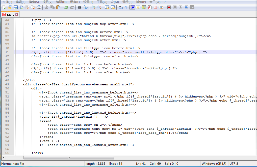Zoom in with the magnifier plus icon
Viewport: 257px width, 167px height.
coord(93,7)
